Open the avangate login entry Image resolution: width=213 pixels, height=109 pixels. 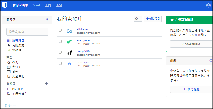(83, 40)
